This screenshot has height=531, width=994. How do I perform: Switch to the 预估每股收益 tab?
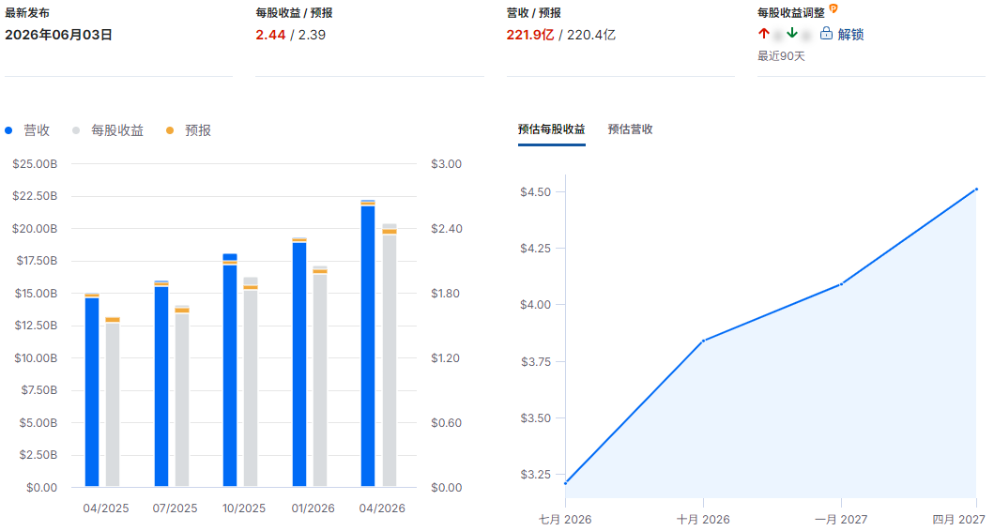[x=552, y=129]
